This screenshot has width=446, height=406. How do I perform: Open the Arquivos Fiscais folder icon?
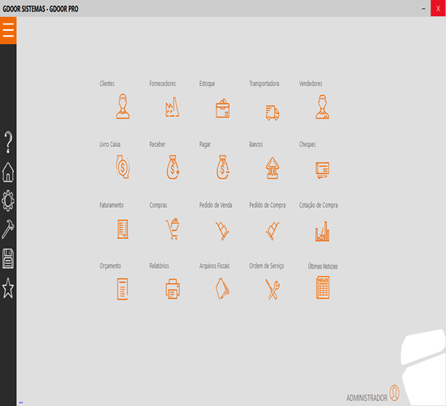[222, 289]
